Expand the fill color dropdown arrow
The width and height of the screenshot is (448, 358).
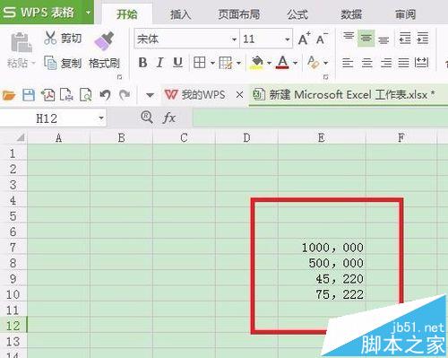269,63
